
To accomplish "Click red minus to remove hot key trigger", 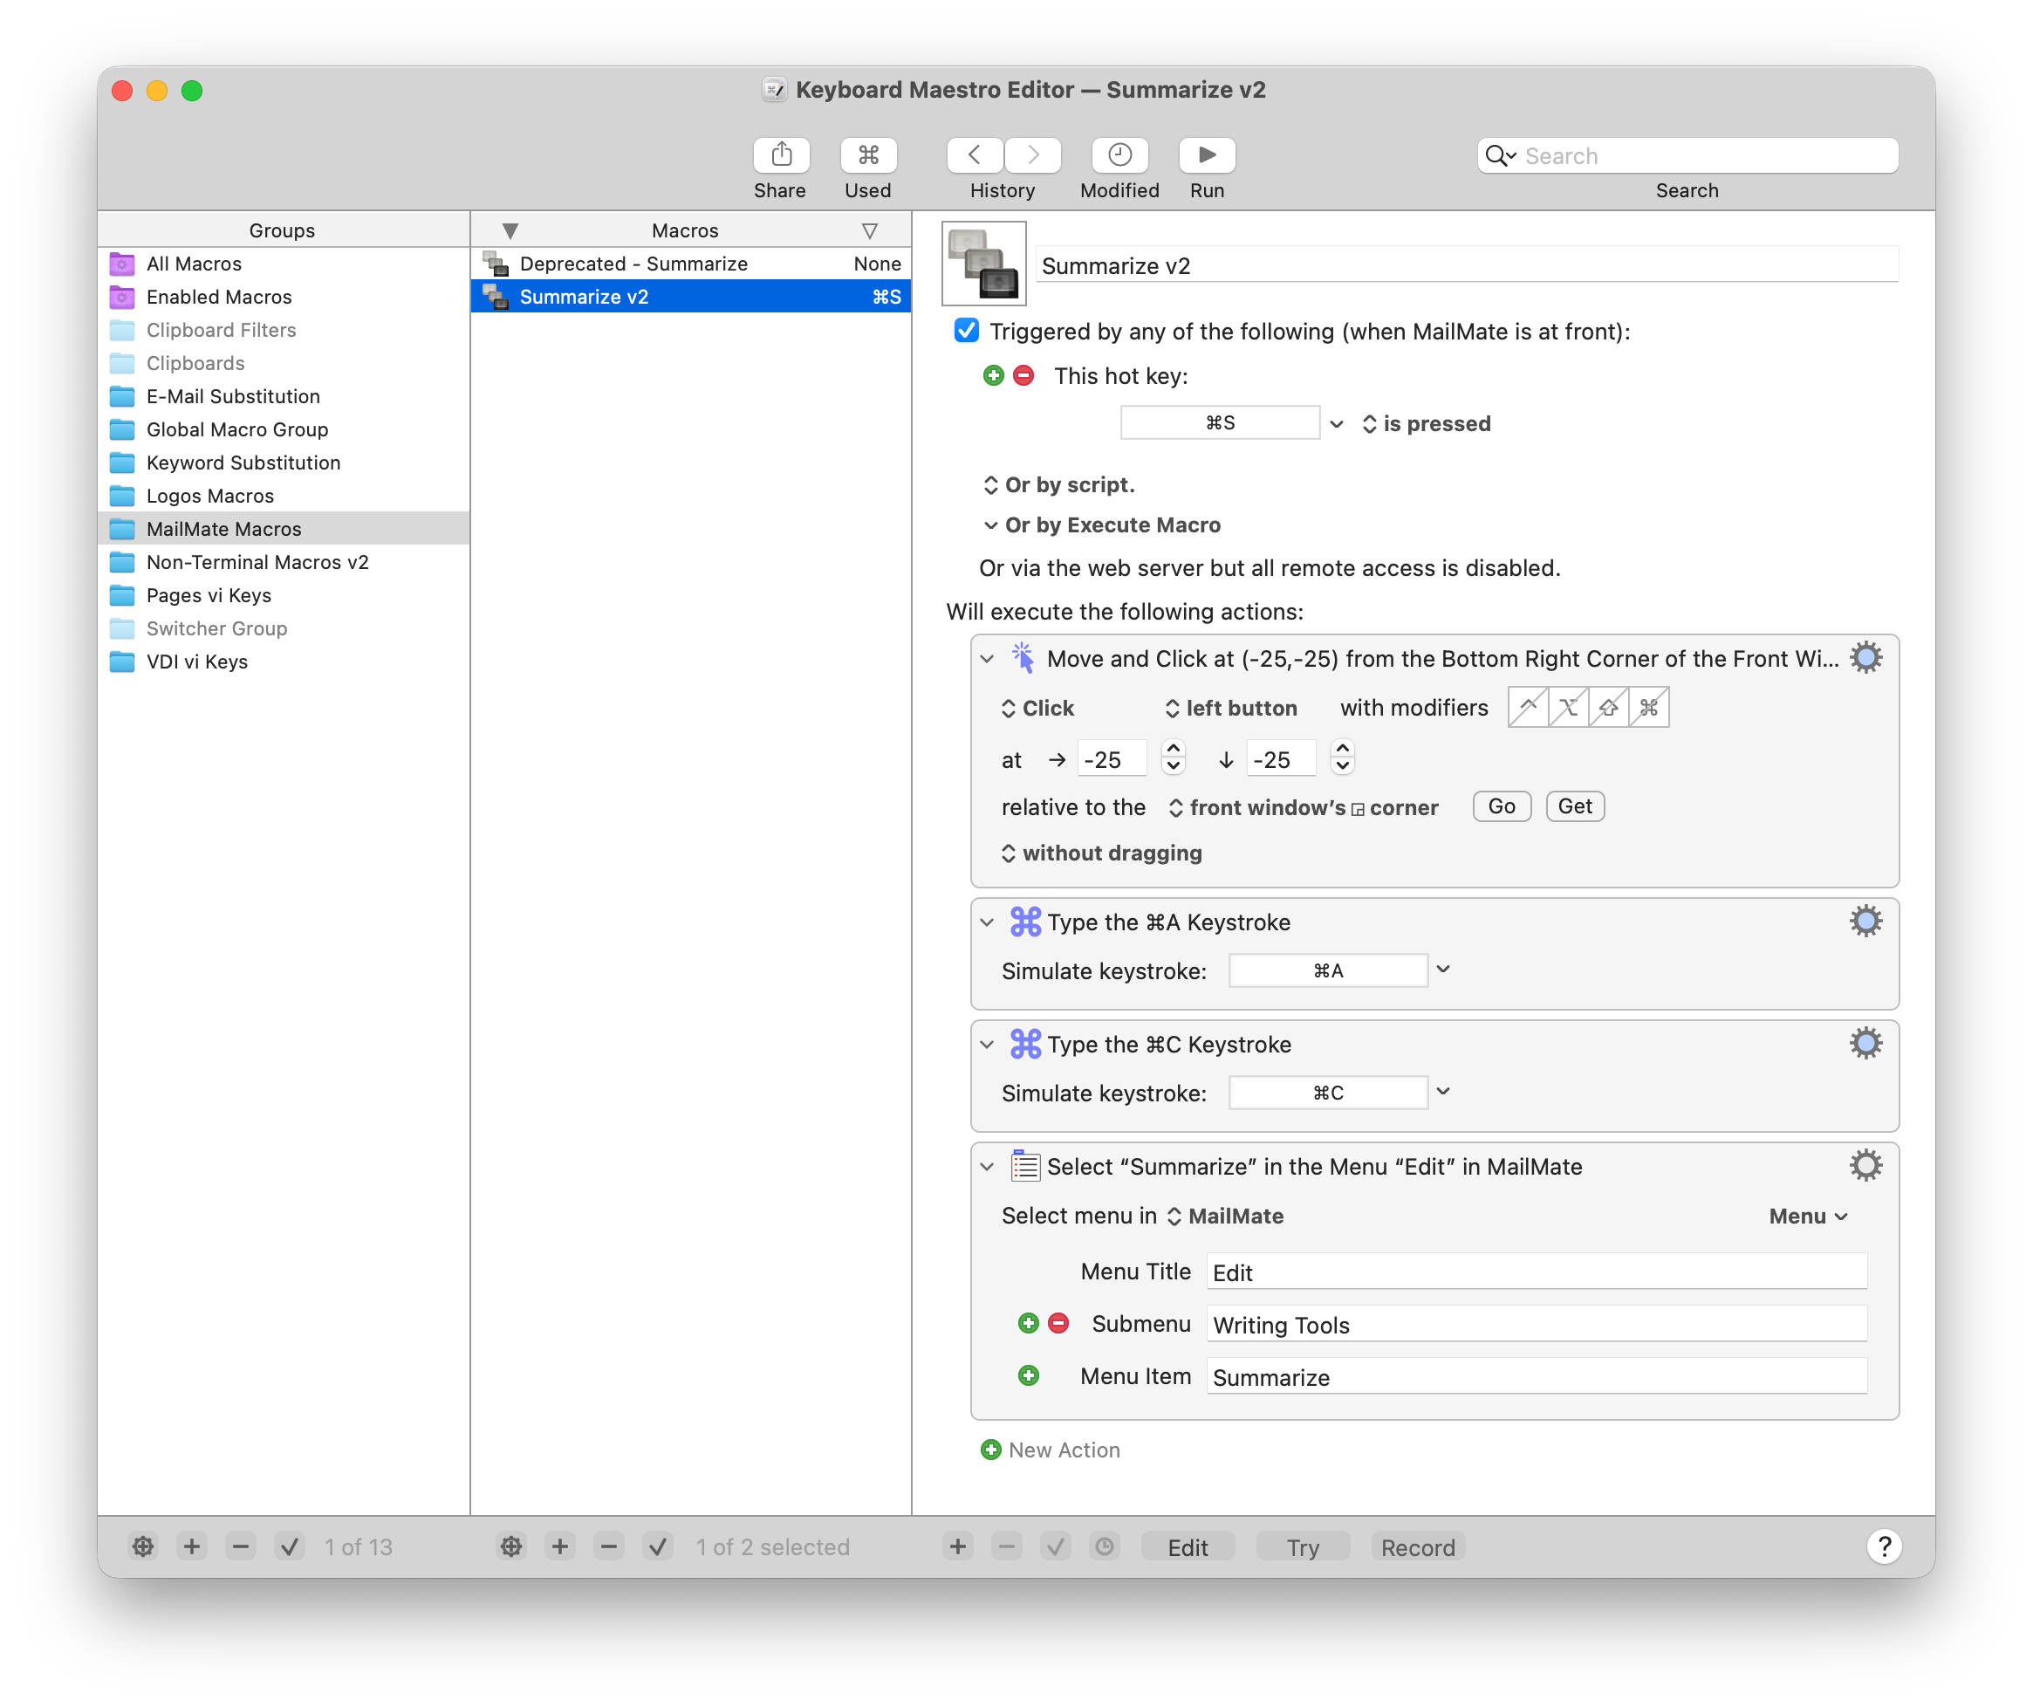I will click(1023, 375).
